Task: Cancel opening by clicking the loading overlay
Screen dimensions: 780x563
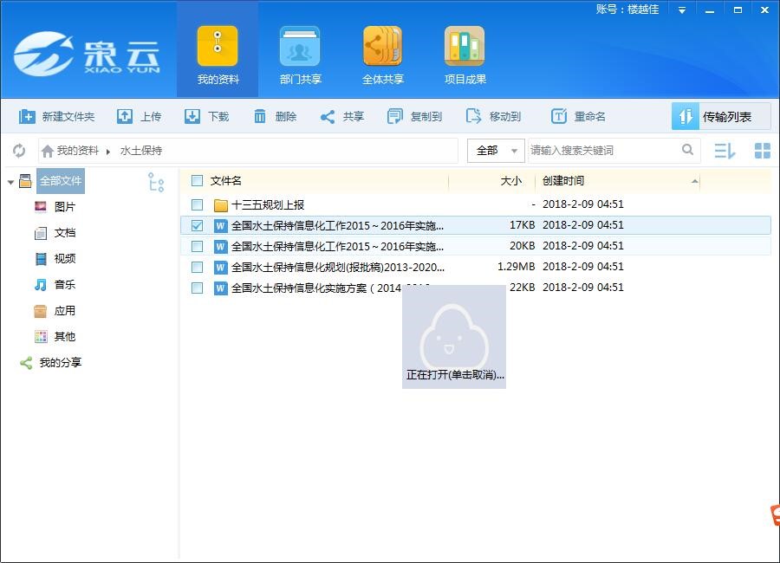Action: (x=454, y=338)
